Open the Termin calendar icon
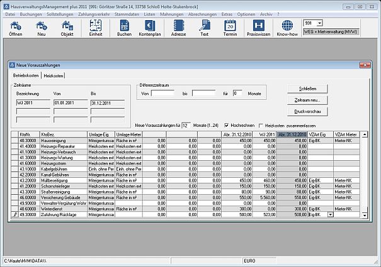Image resolution: width=381 pixels, height=267 pixels. [x=230, y=28]
